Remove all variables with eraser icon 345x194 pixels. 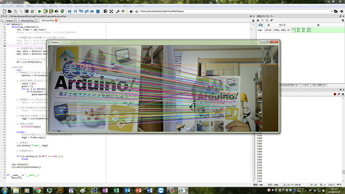click(x=272, y=20)
